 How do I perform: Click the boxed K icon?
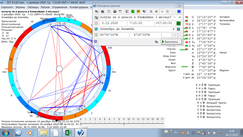127,11
